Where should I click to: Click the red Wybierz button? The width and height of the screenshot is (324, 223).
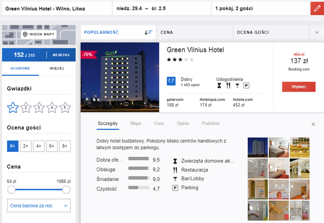[299, 87]
